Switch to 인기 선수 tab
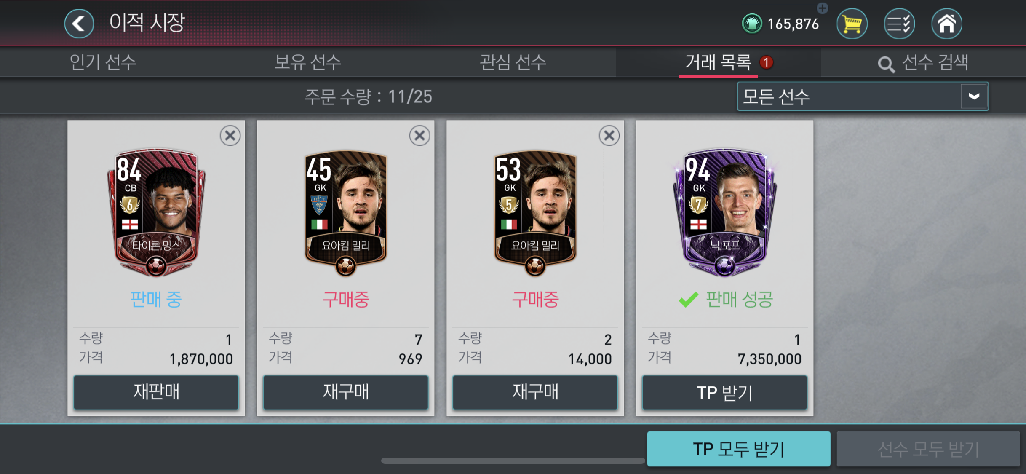 [103, 62]
